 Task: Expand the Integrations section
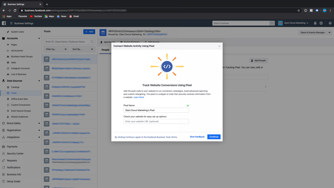[x=39, y=137]
